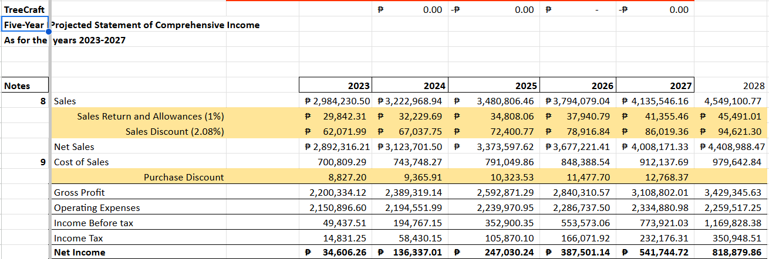Select sales discount value 62,071.99
Image resolution: width=769 pixels, height=259 pixels.
pyautogui.click(x=335, y=132)
